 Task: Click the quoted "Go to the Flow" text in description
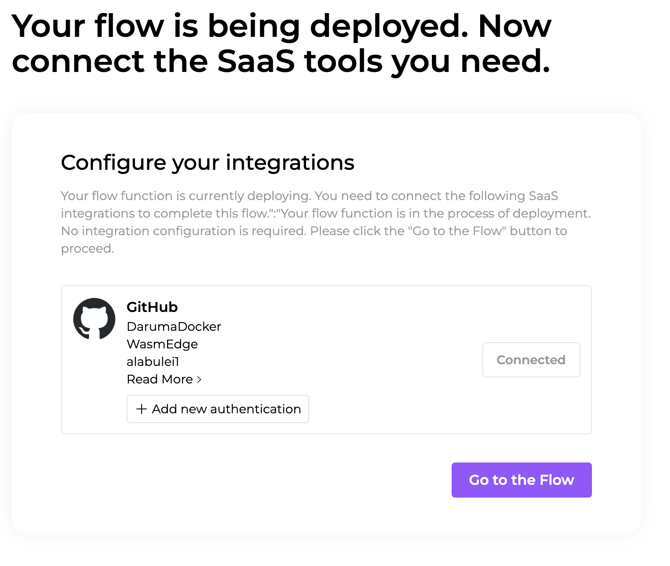[x=457, y=231]
